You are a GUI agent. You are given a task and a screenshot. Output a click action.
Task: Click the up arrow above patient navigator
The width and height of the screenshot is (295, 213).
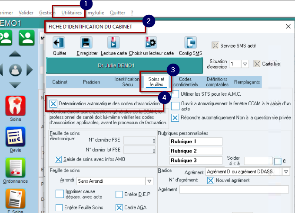point(15,54)
